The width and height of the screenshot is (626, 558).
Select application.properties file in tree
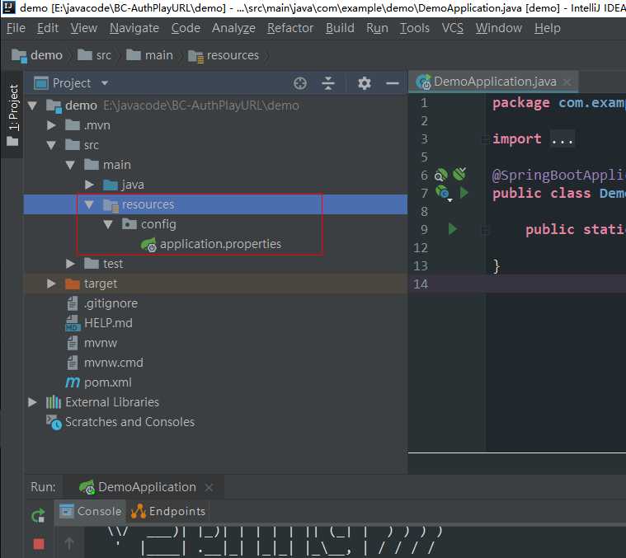tap(219, 244)
